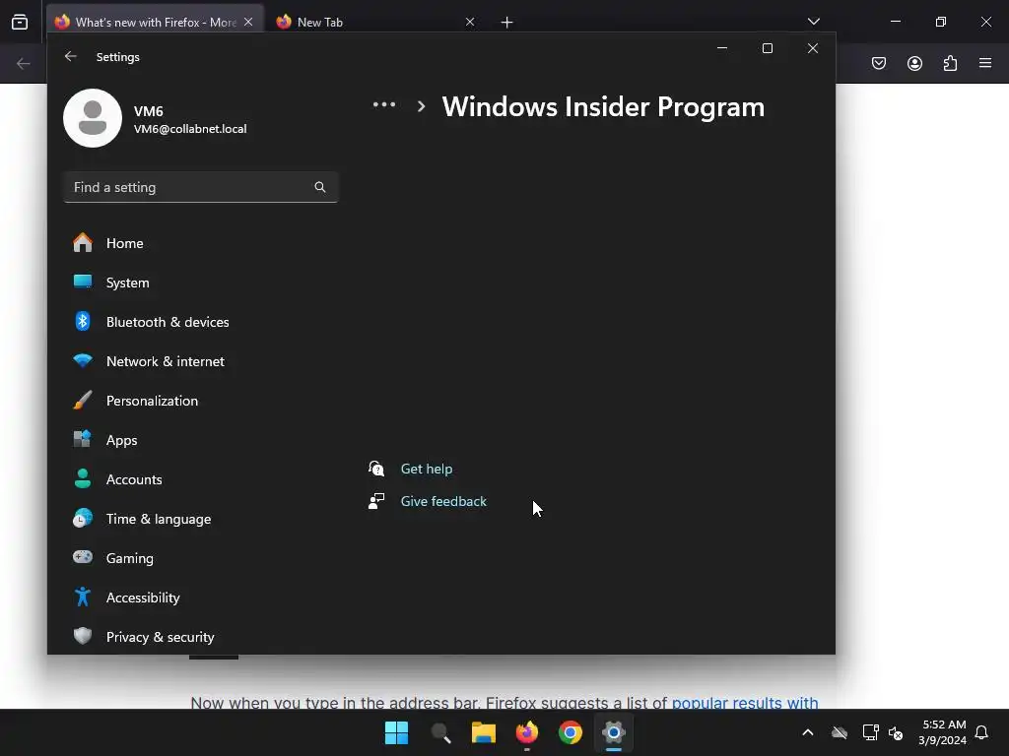Click the Get help headset icon
This screenshot has height=756, width=1009.
(376, 469)
